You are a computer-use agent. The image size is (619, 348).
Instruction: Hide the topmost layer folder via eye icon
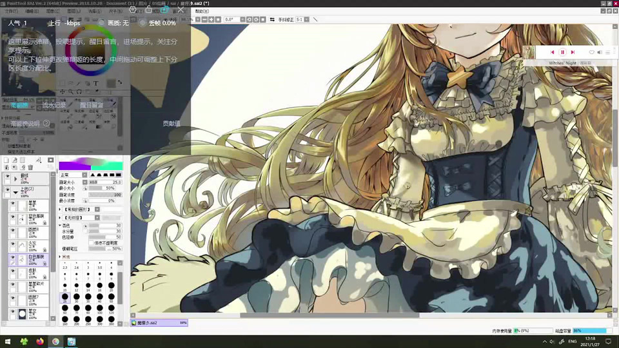(8, 177)
